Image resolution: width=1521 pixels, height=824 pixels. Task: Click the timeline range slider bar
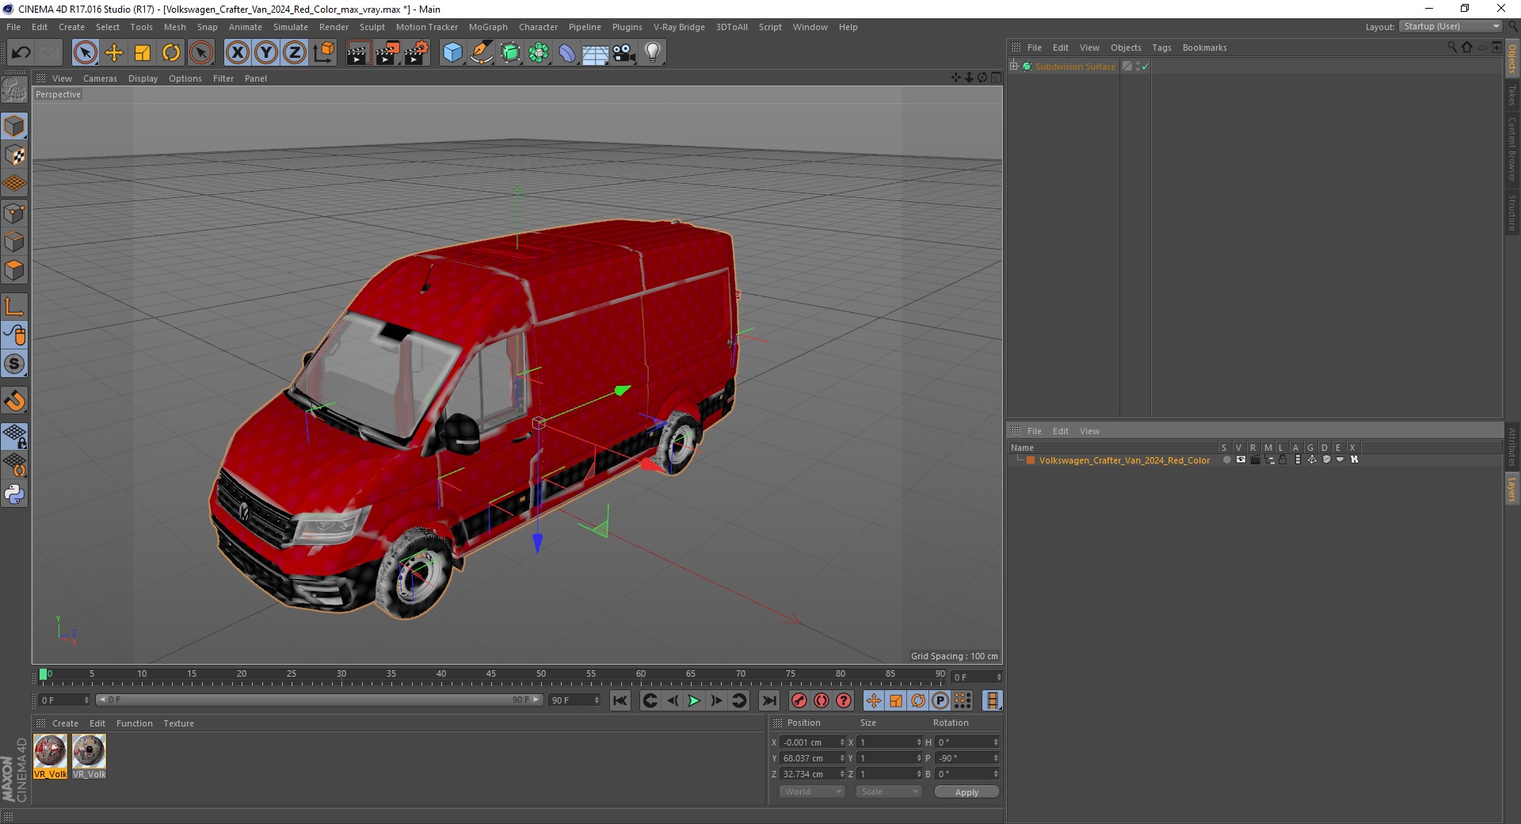click(318, 700)
